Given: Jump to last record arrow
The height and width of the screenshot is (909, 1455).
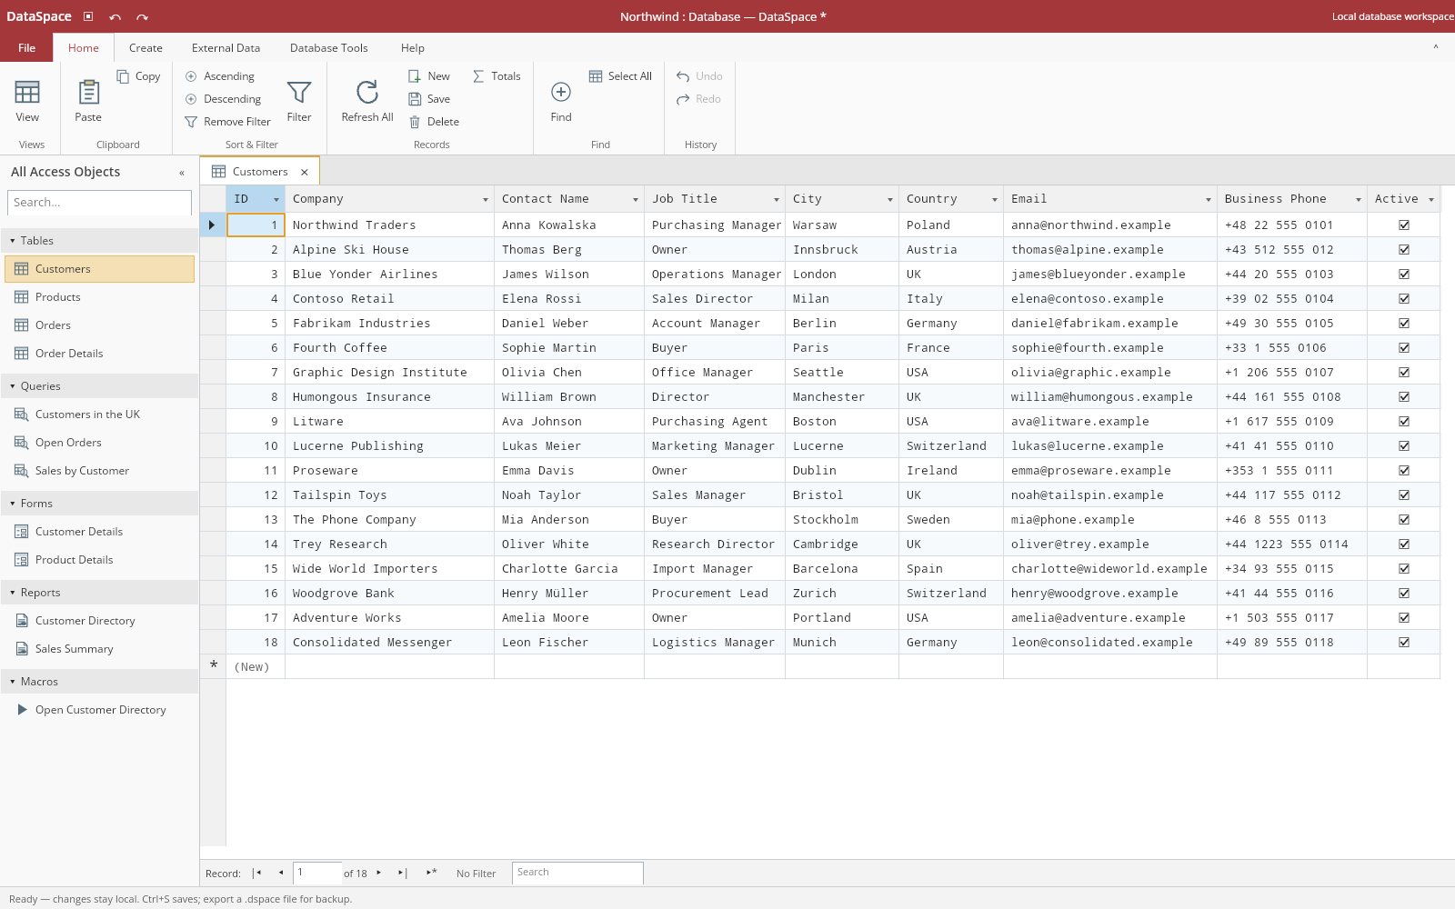Looking at the screenshot, I should tap(402, 873).
